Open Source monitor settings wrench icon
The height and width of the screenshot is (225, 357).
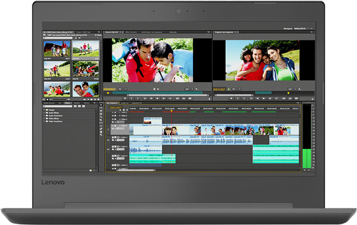tap(197, 89)
